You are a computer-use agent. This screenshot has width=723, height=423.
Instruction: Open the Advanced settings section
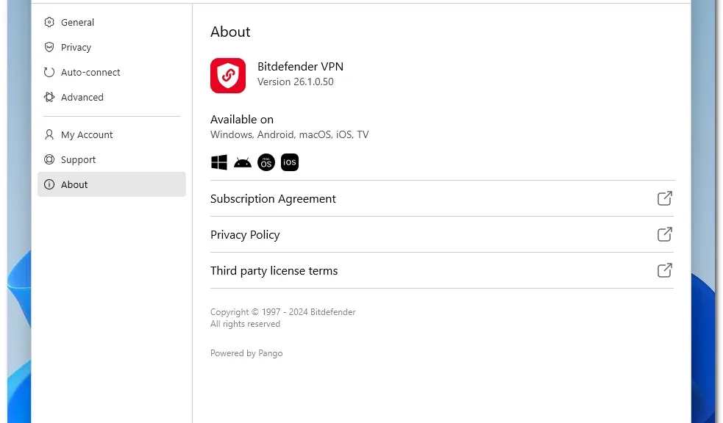(112, 97)
